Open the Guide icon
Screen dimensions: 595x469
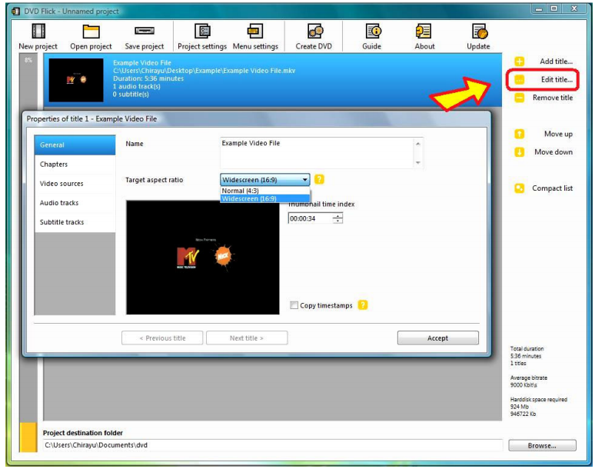click(374, 31)
